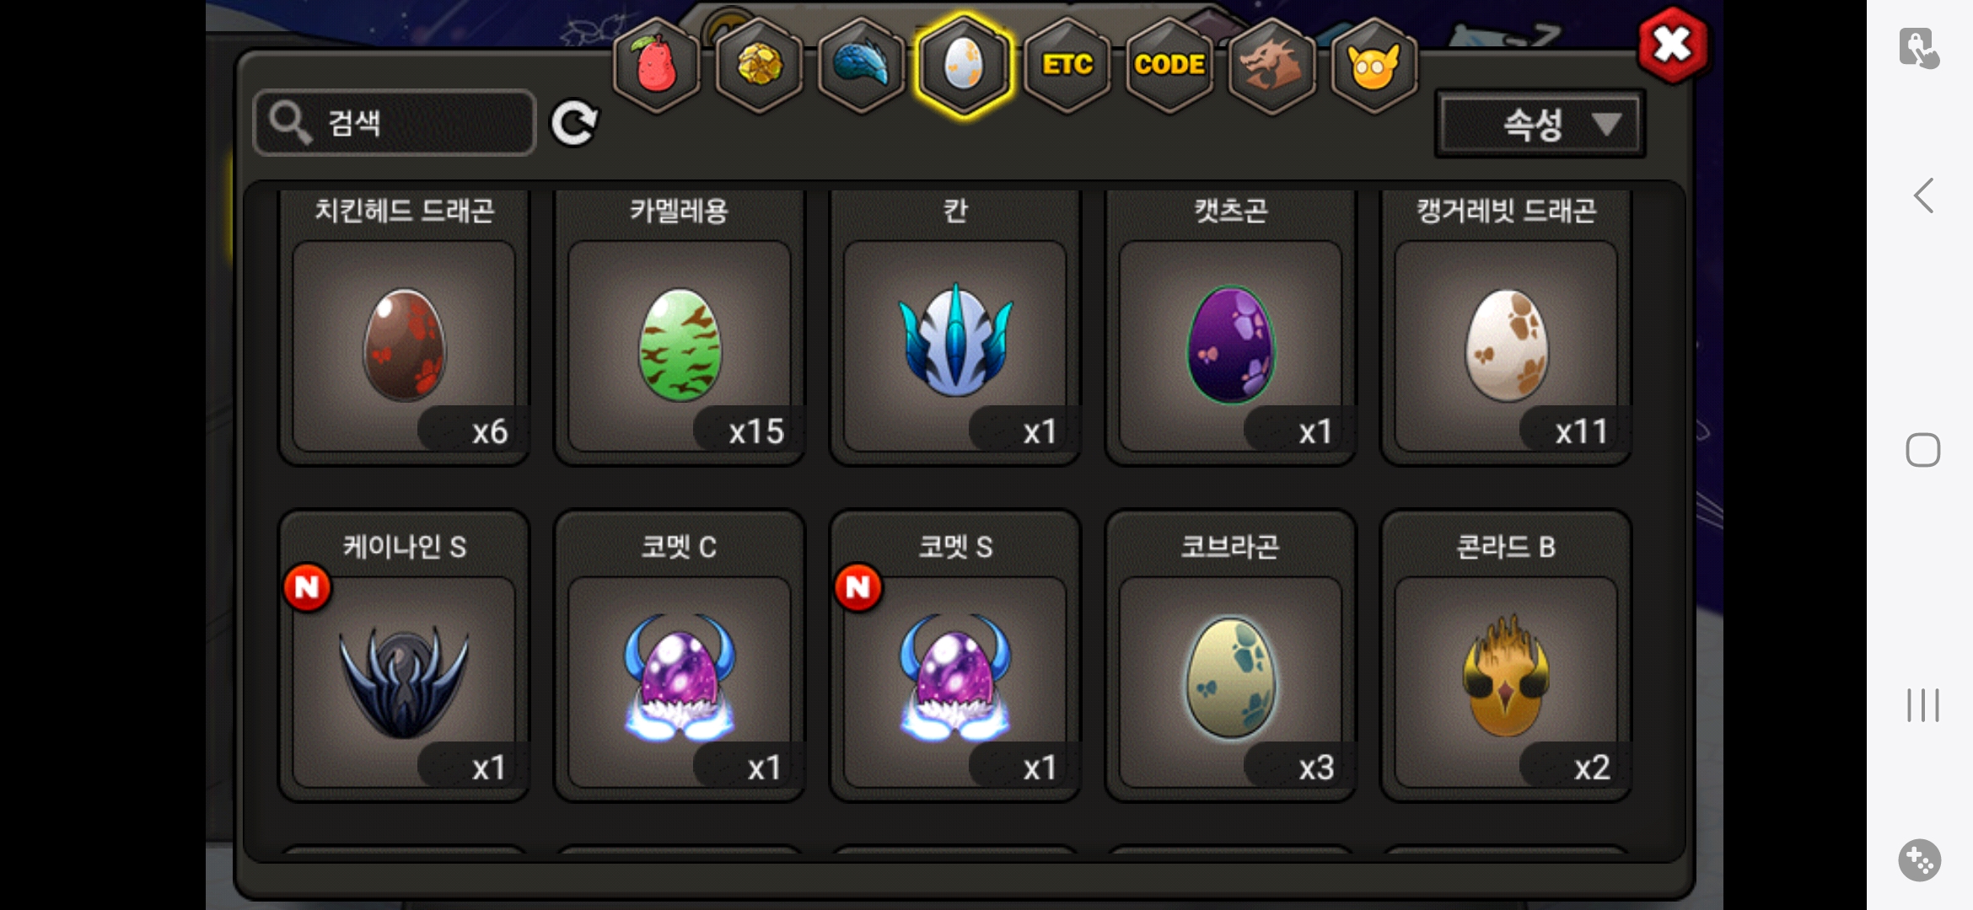Select the 치킨헤드 드래곤 egg card
The height and width of the screenshot is (910, 1973).
[404, 327]
